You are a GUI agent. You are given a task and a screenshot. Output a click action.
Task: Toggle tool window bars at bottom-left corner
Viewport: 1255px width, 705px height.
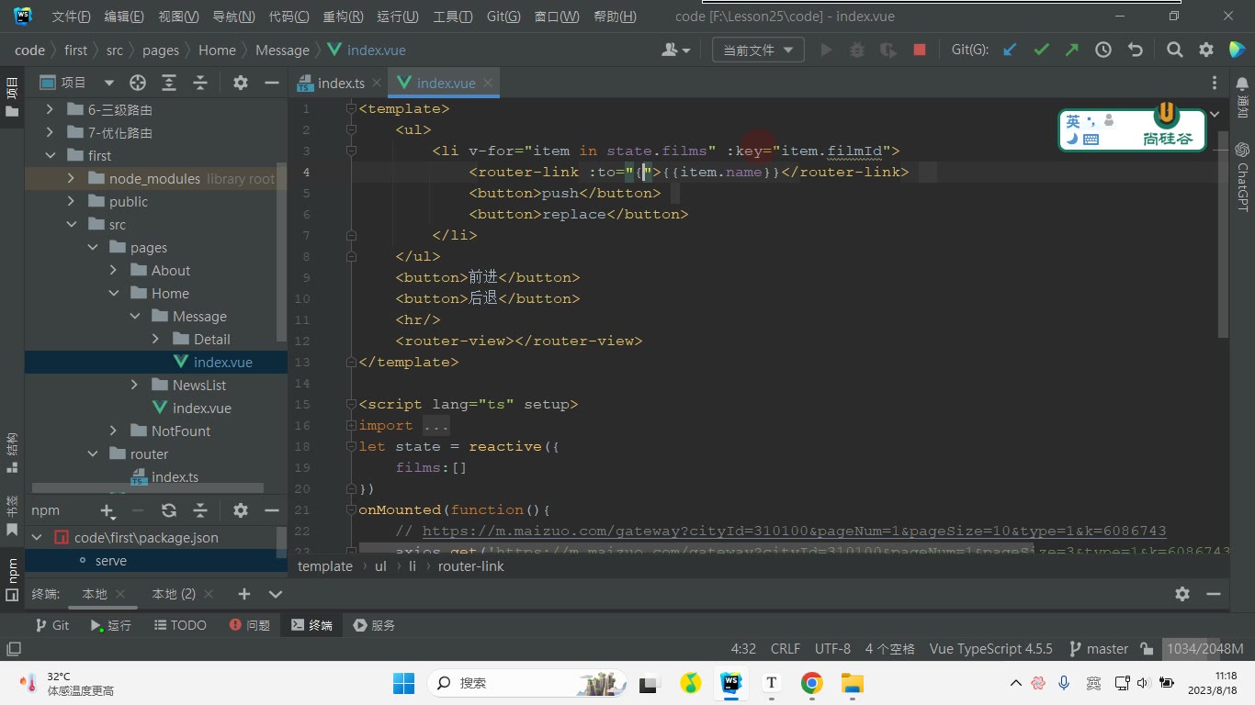coord(13,649)
